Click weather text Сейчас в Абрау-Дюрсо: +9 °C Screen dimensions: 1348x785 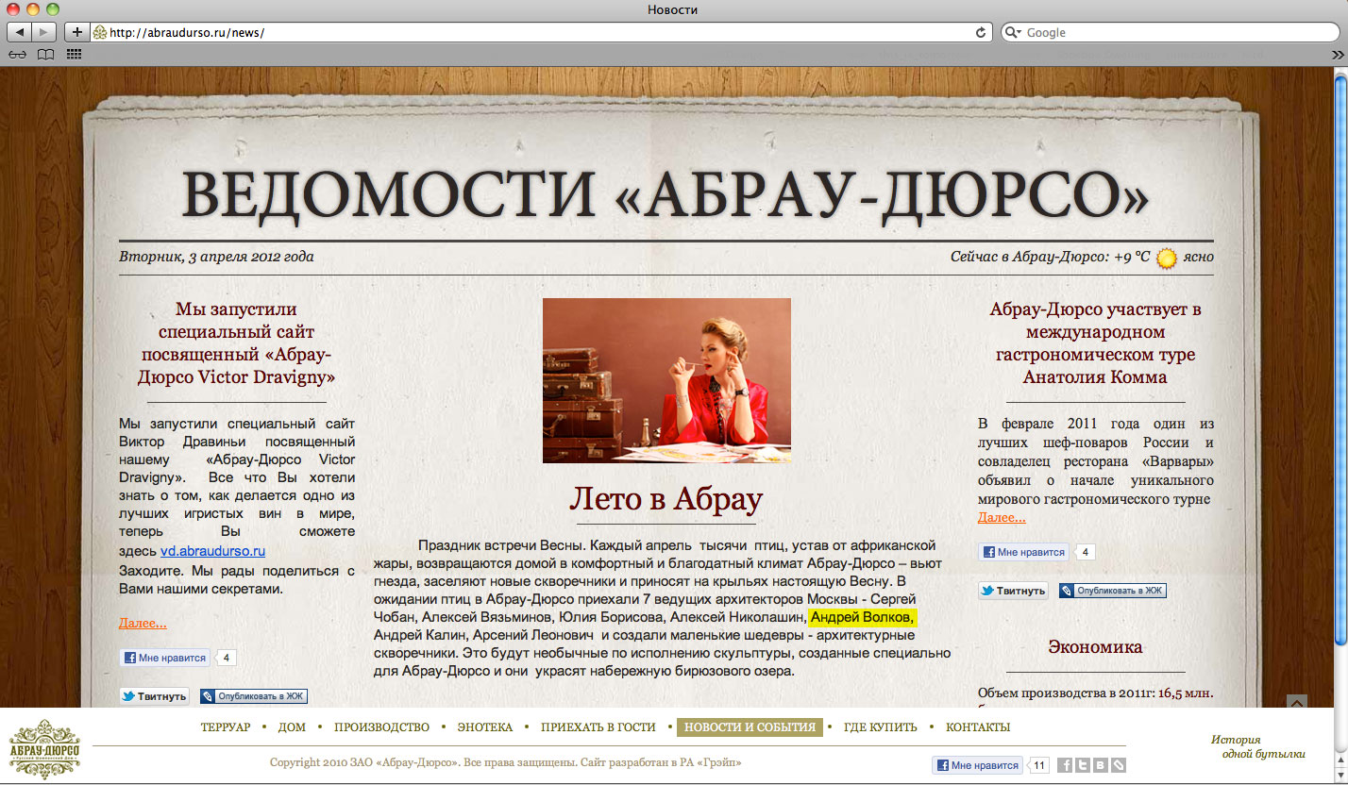tap(1051, 257)
